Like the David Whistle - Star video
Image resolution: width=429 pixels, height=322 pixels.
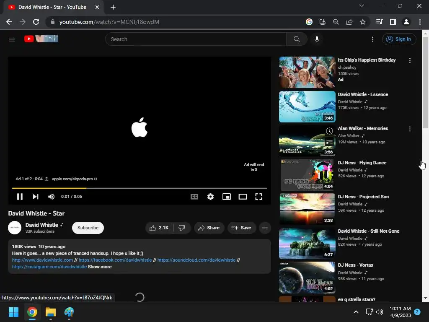click(159, 228)
